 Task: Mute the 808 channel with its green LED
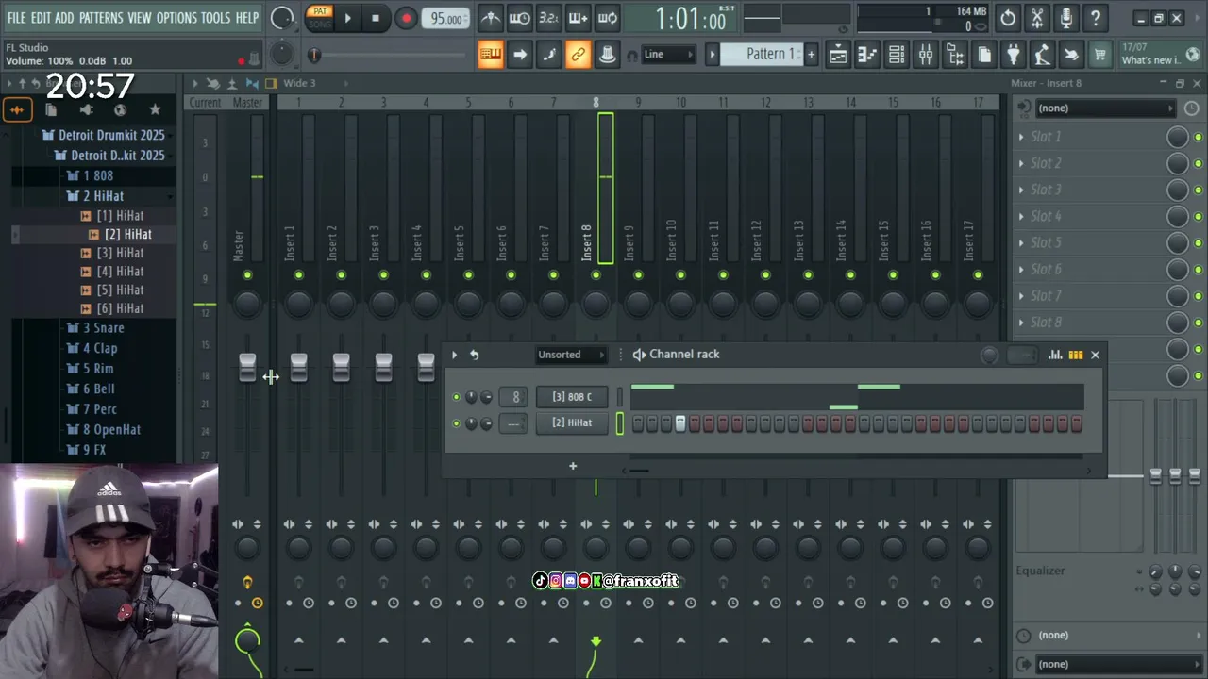click(x=457, y=397)
